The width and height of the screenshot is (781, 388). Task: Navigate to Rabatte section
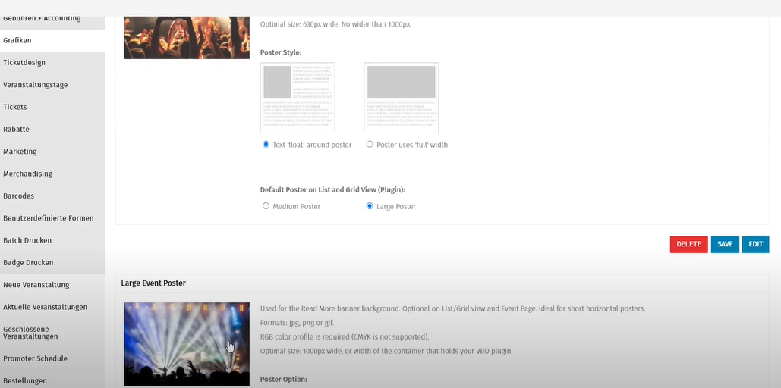(17, 130)
